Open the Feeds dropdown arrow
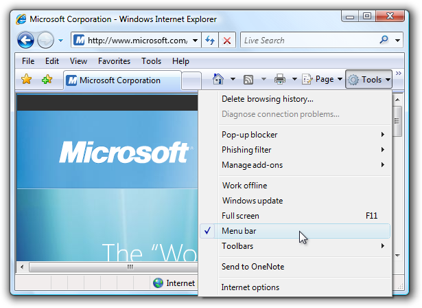 (263, 79)
